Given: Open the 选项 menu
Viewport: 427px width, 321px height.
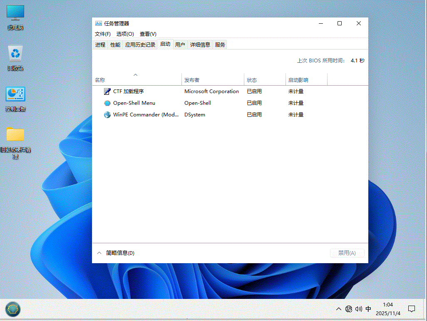Looking at the screenshot, I should click(x=125, y=34).
